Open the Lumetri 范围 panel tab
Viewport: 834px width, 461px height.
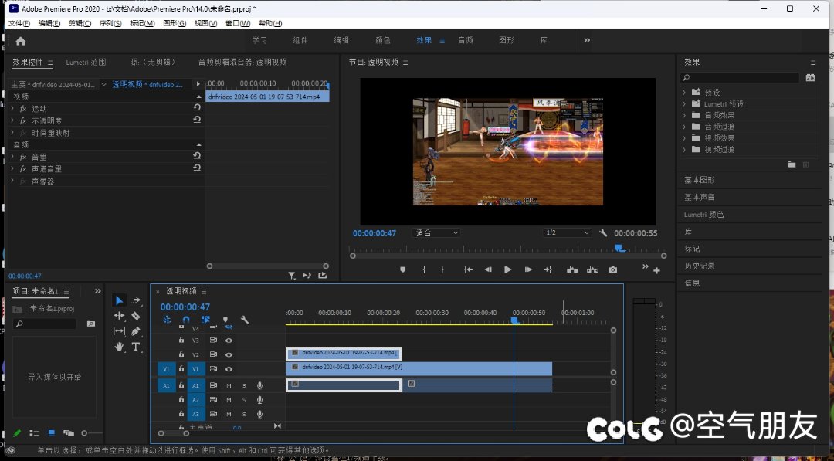(86, 63)
